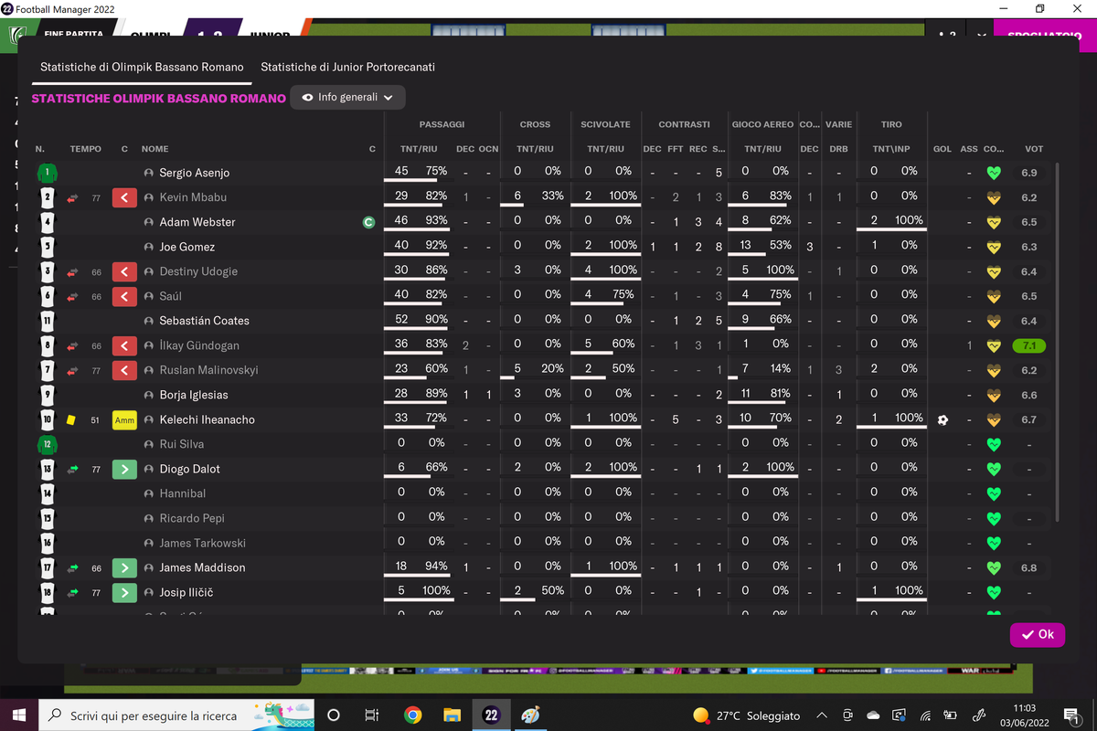Sort by DRB column header
This screenshot has width=1097, height=731.
pyautogui.click(x=838, y=149)
